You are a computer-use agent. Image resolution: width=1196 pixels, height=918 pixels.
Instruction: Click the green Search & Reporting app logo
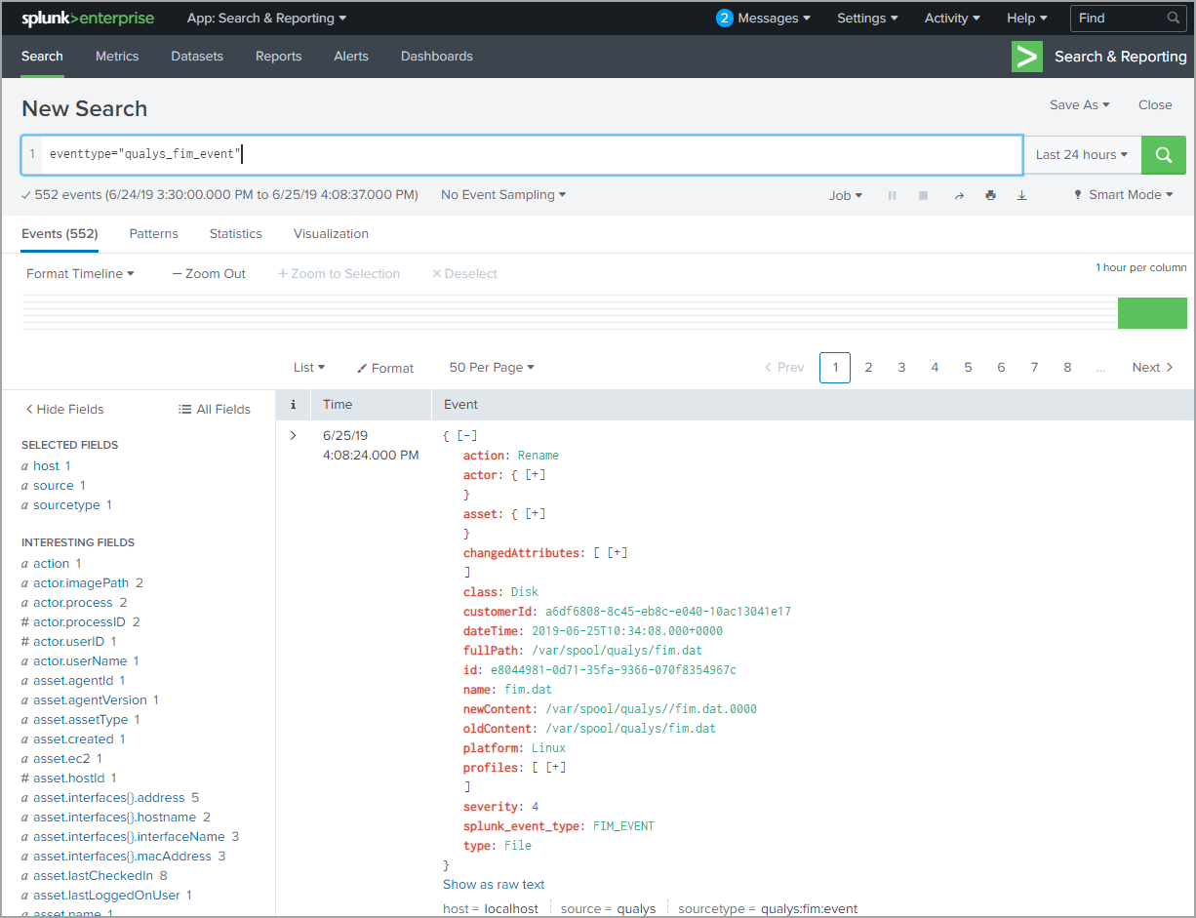click(x=1026, y=57)
